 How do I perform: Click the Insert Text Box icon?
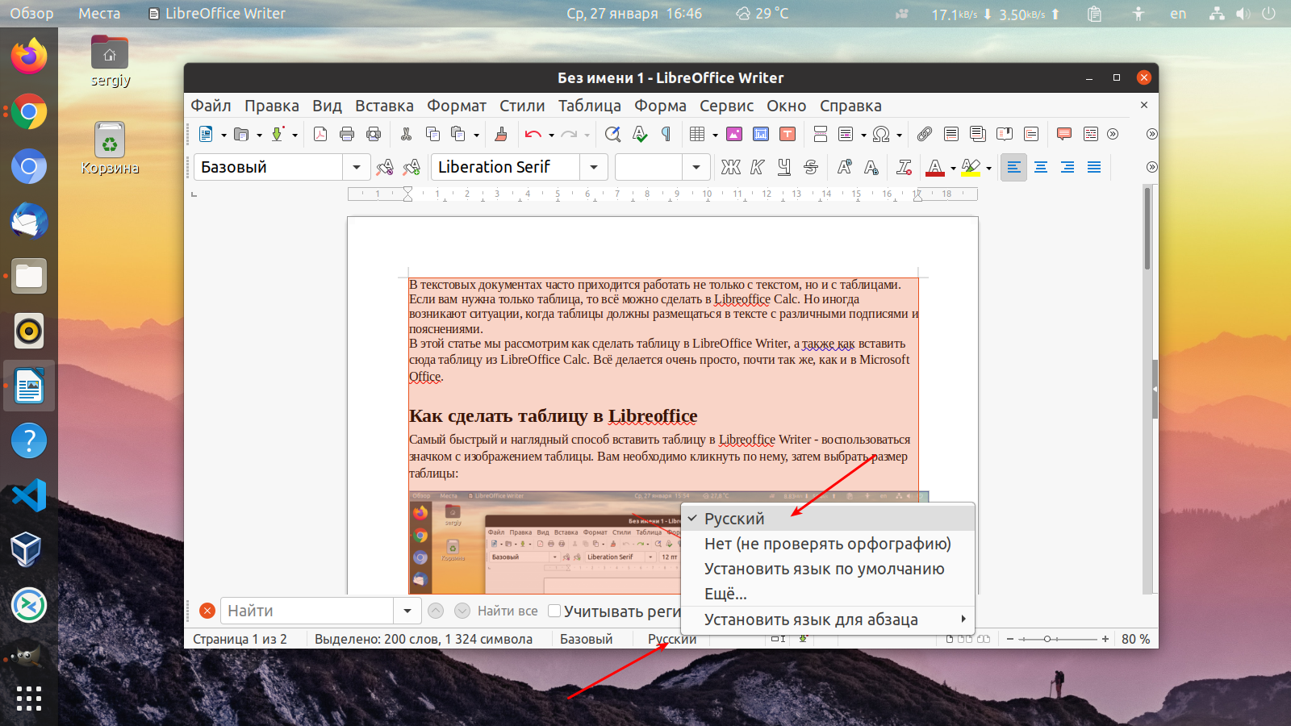click(788, 135)
